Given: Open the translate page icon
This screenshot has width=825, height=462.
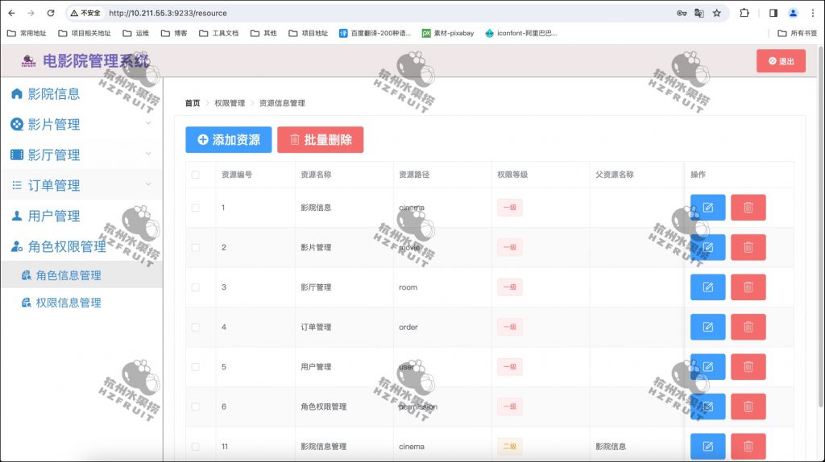Looking at the screenshot, I should point(699,13).
